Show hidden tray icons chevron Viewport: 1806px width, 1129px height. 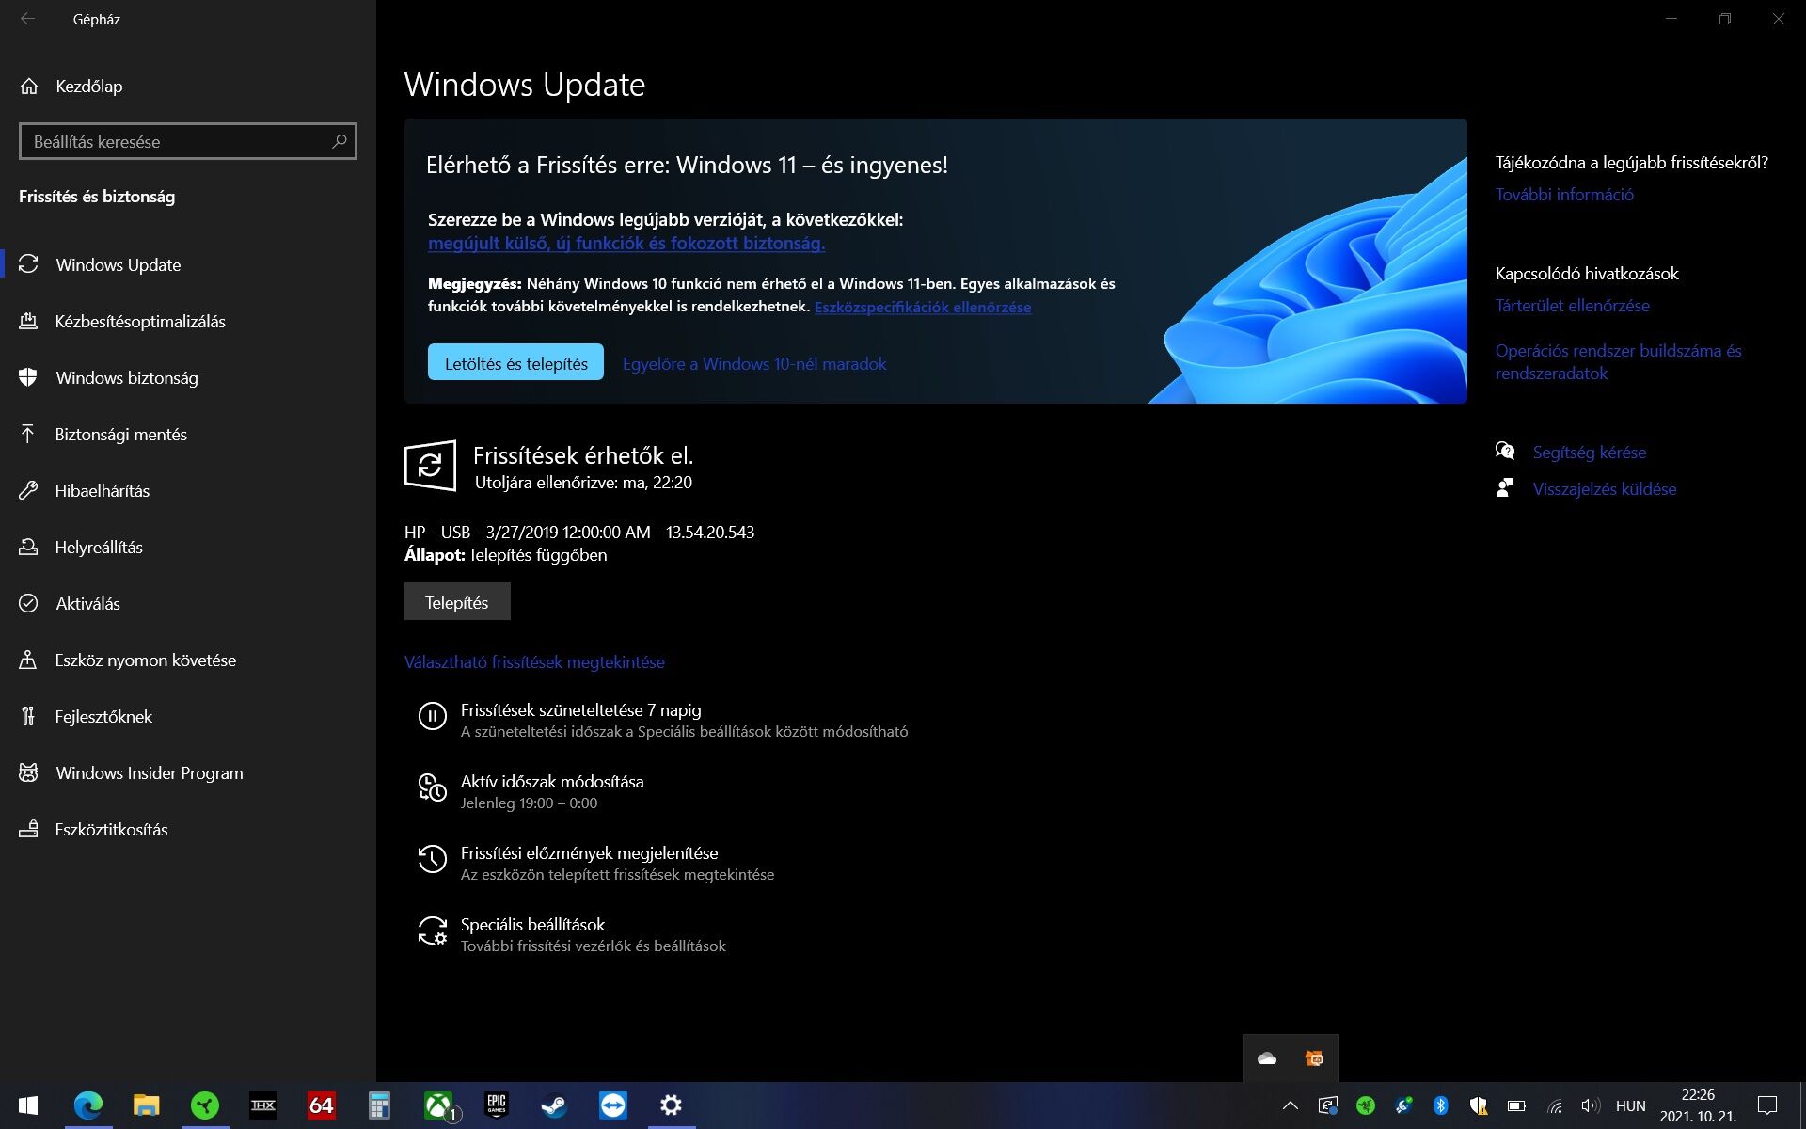click(1290, 1105)
